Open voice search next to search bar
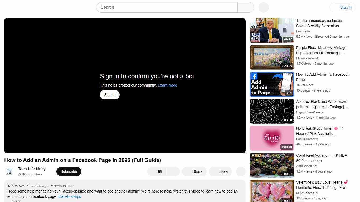360x202 pixels. [x=263, y=7]
